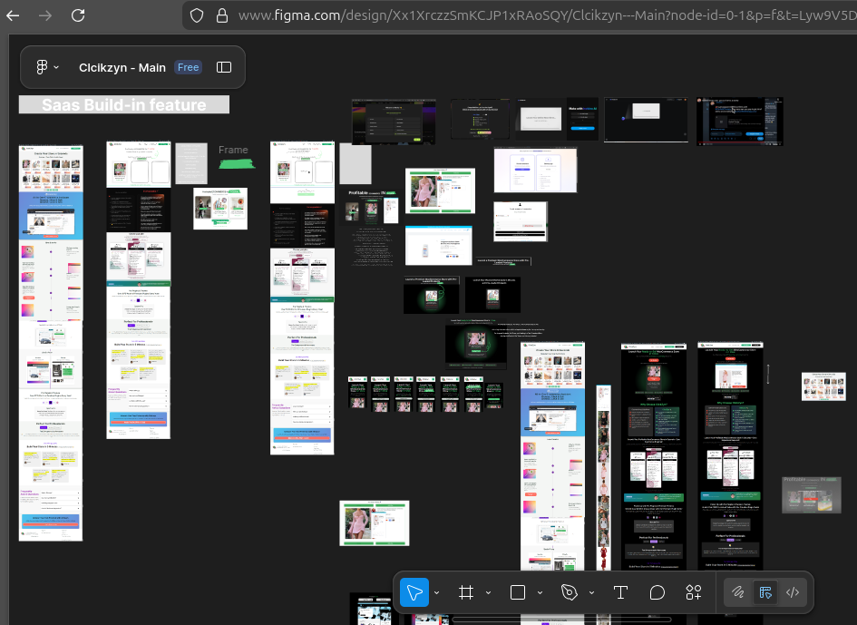Expand the Frame tool options chevron
This screenshot has width=857, height=625.
(x=488, y=592)
